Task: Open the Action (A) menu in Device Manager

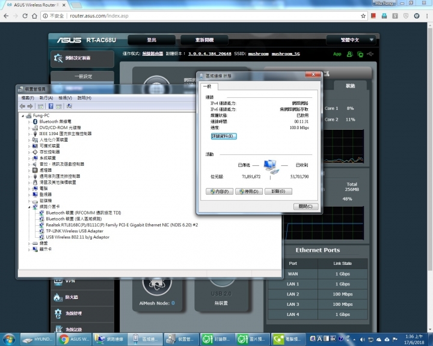Action: 46,98
